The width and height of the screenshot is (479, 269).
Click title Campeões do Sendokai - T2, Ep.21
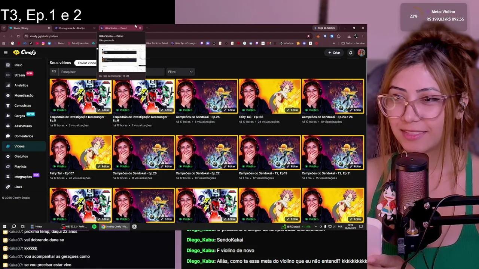(326, 173)
